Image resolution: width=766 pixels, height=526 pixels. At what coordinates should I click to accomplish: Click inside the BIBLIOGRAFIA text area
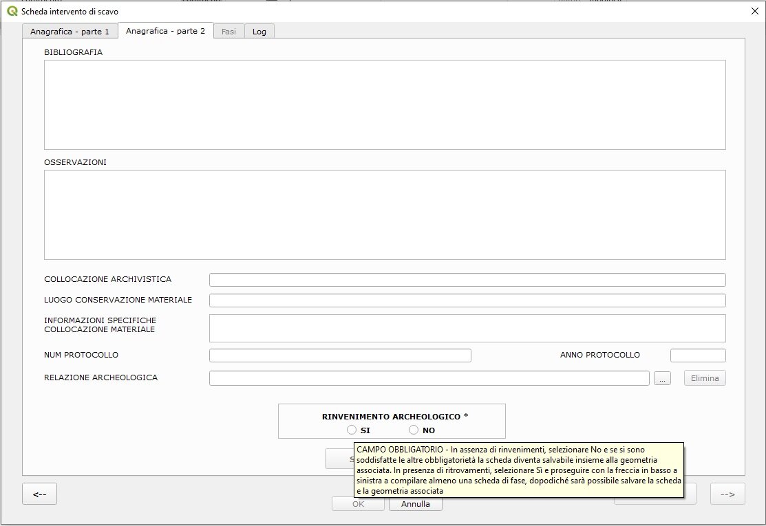[x=385, y=105]
